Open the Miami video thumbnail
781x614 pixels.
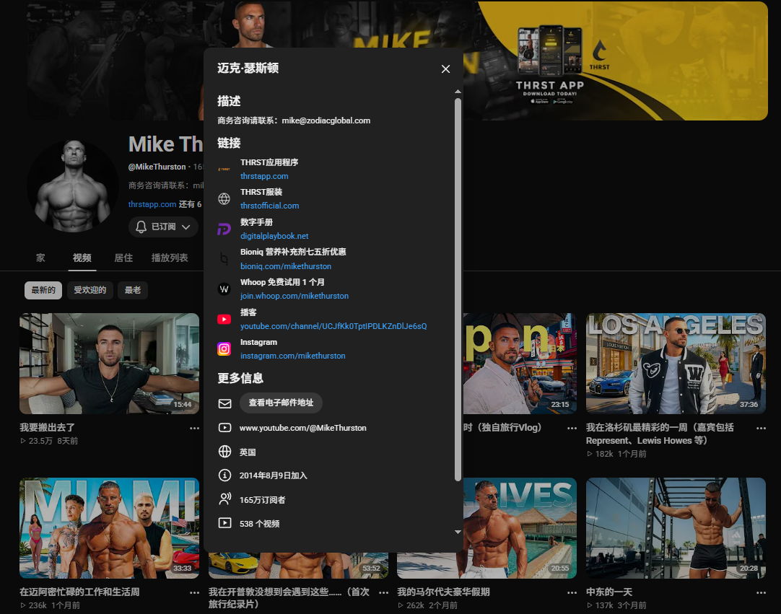coord(109,528)
